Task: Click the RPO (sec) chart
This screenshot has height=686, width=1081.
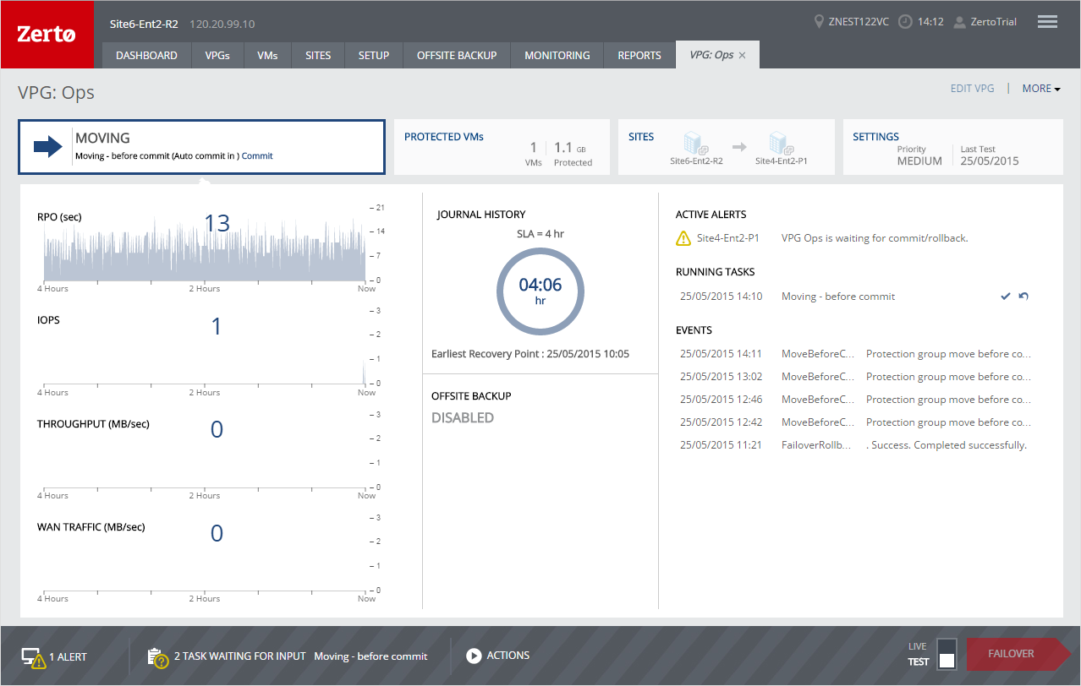Action: coord(204,248)
